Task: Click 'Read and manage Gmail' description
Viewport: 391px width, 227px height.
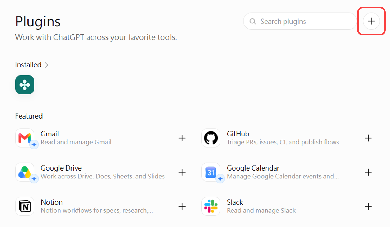Action: (76, 142)
